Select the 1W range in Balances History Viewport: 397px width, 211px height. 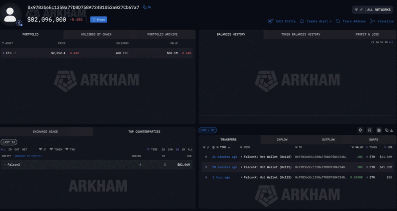point(376,42)
